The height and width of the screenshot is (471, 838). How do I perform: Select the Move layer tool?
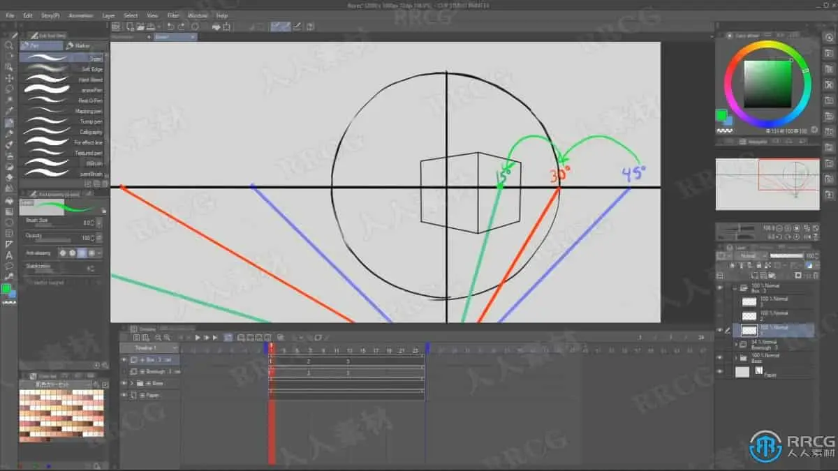[9, 78]
